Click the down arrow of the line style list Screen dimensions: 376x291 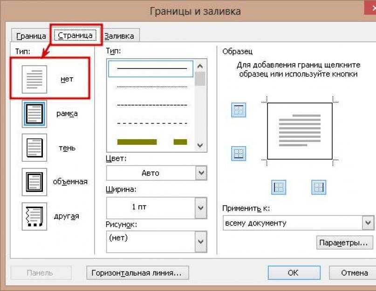pos(200,145)
